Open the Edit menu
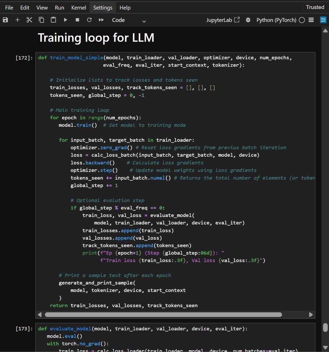This screenshot has height=352, width=329. [25, 8]
